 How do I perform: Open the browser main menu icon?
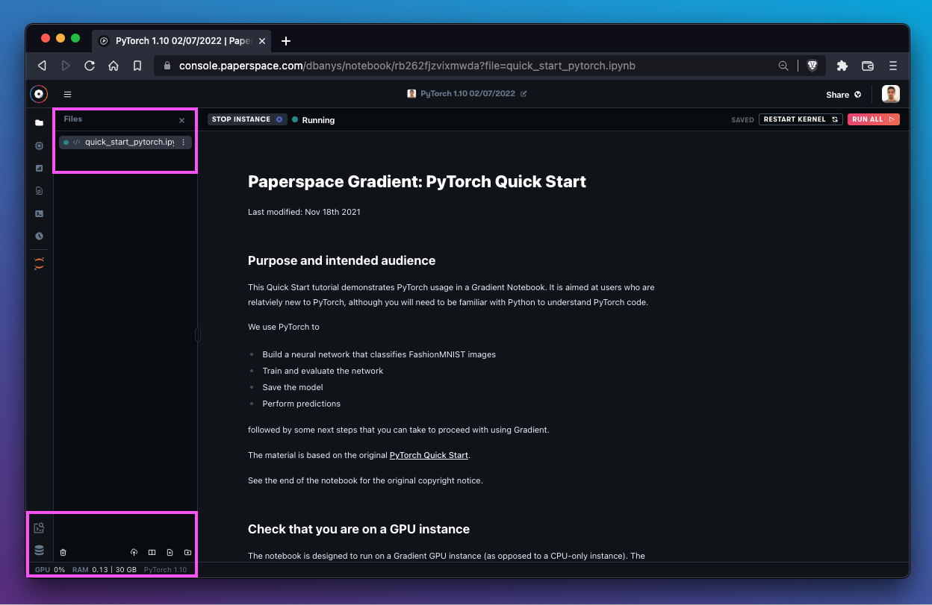pos(893,66)
